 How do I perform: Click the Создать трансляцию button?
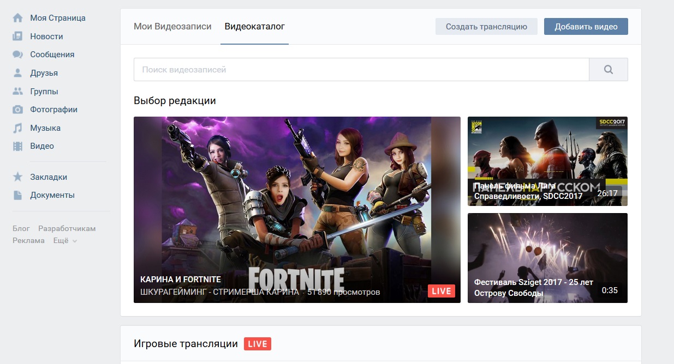coord(486,27)
